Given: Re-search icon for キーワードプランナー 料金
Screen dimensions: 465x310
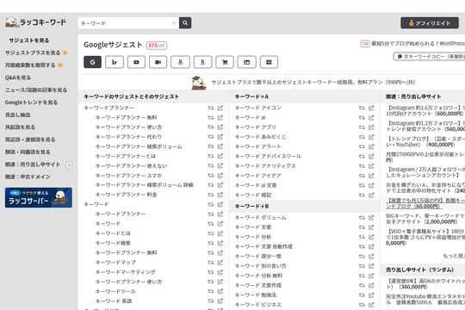Looking at the screenshot, I should 211,195.
